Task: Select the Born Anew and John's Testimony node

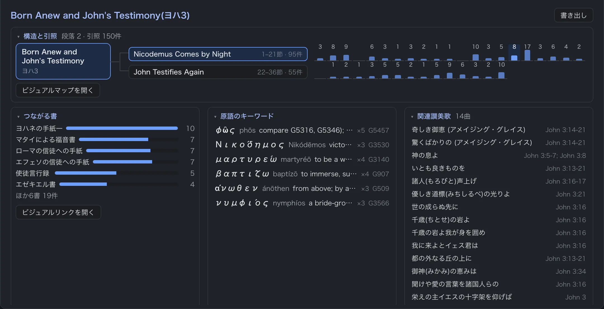Action: tap(63, 61)
